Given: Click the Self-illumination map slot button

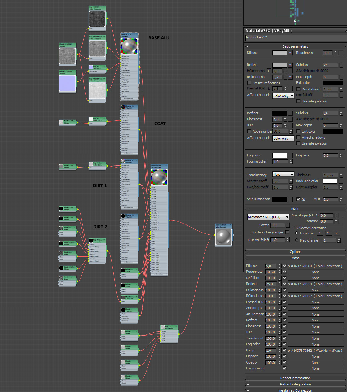Looking at the screenshot, I should click(290, 199).
